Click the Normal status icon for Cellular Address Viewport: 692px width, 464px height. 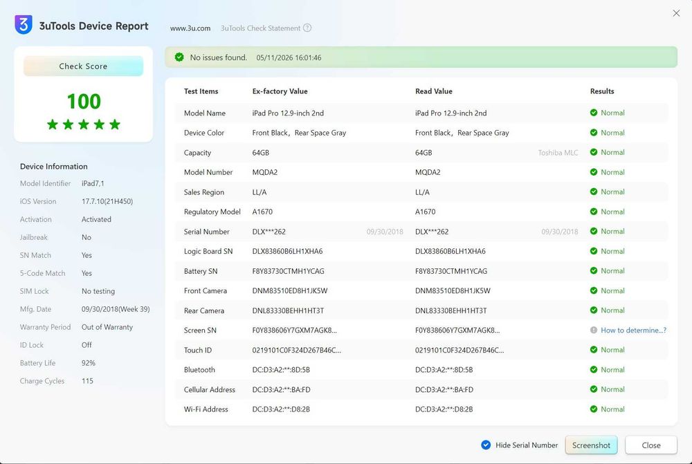coord(594,389)
